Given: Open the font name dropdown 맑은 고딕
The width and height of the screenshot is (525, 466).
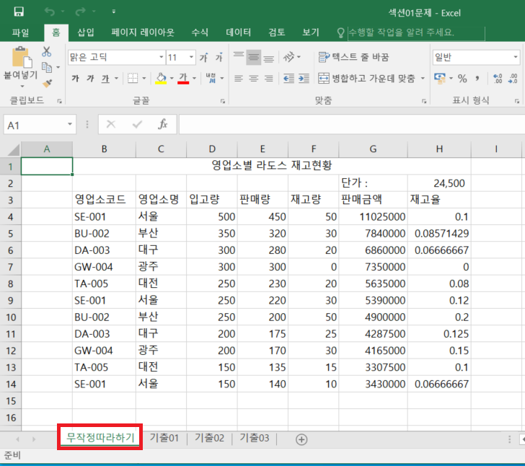Looking at the screenshot, I should click(x=160, y=57).
